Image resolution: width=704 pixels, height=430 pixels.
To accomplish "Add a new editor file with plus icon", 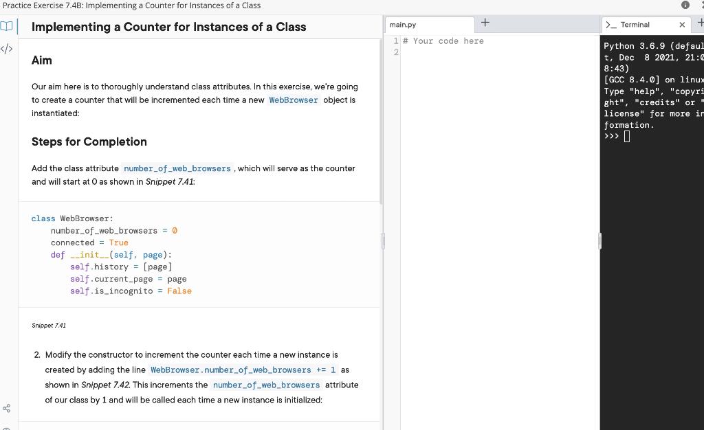I will (485, 23).
